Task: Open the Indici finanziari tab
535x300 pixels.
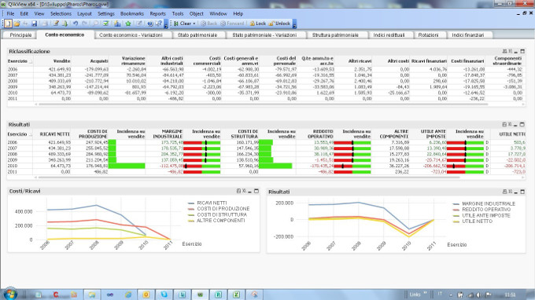Action: pos(468,35)
